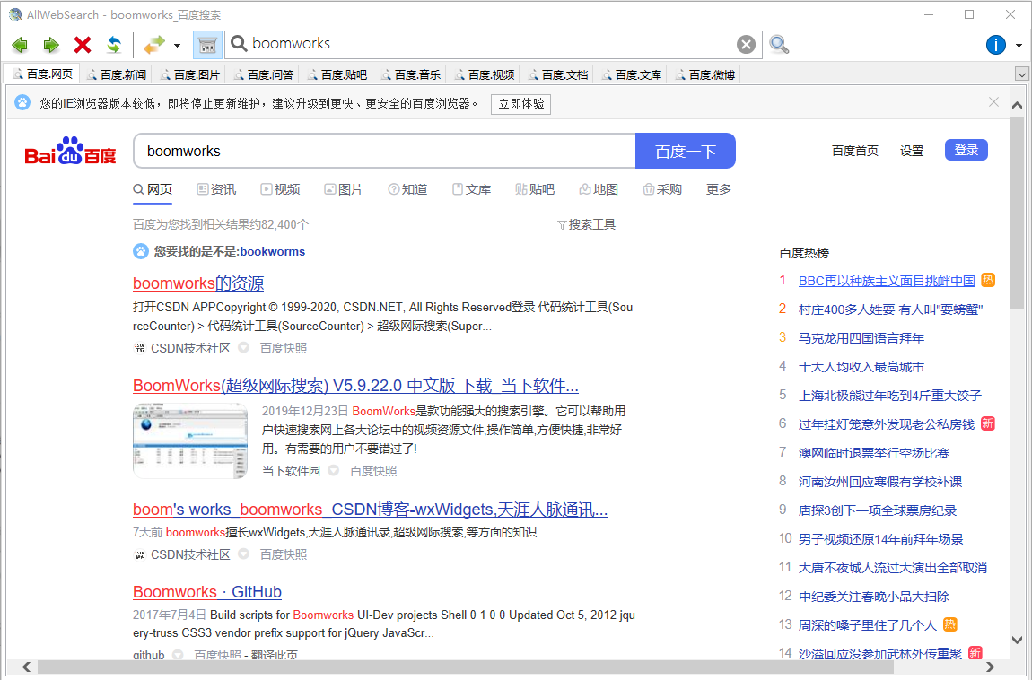This screenshot has width=1032, height=680.
Task: Select the 知道 search category
Action: 407,189
